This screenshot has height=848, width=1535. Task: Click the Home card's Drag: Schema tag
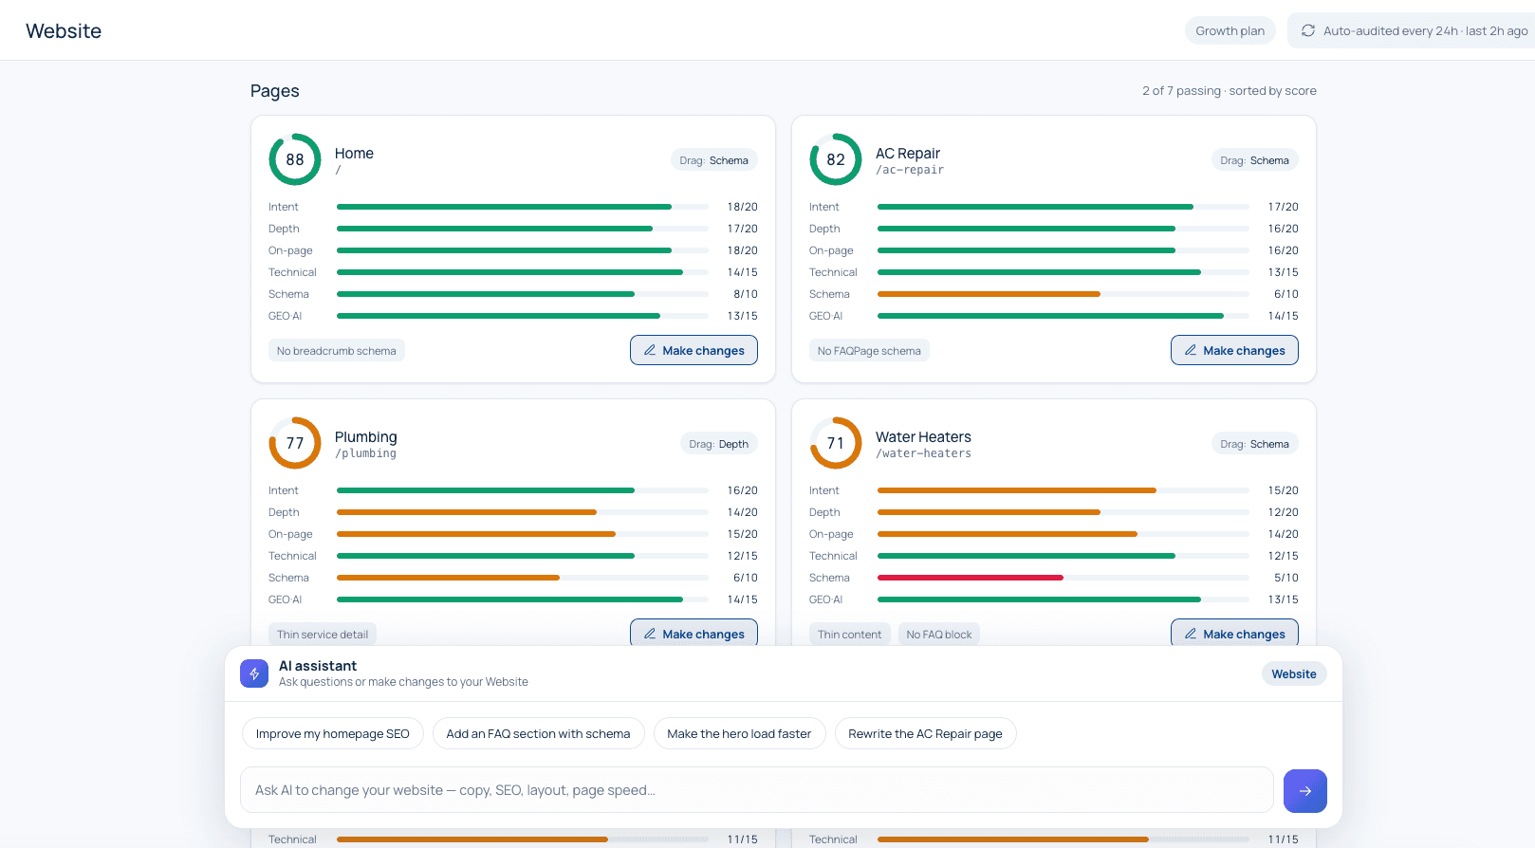713,160
